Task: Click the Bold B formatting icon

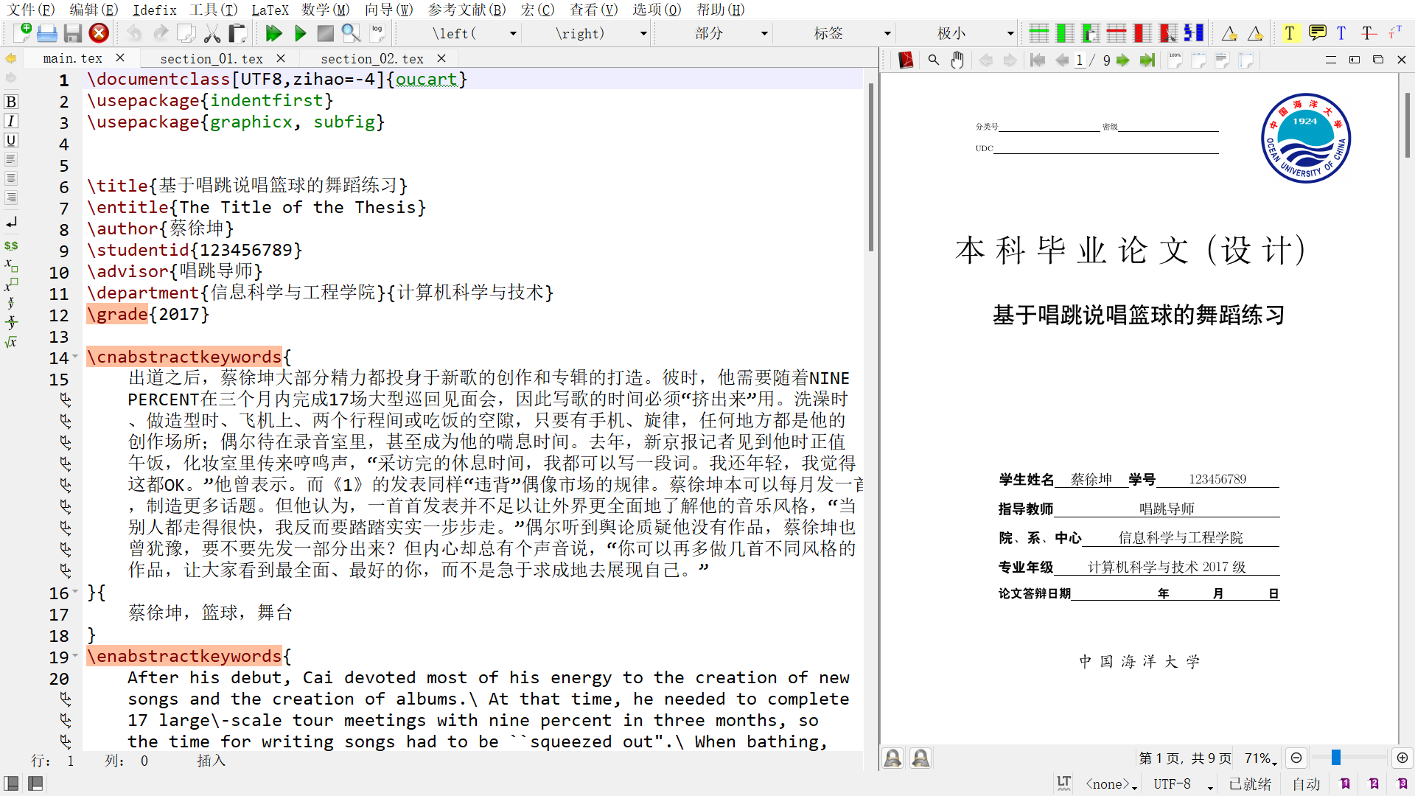Action: pos(11,102)
